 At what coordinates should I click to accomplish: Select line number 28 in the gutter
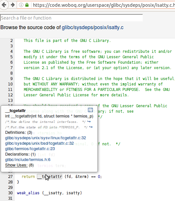[10, 182]
